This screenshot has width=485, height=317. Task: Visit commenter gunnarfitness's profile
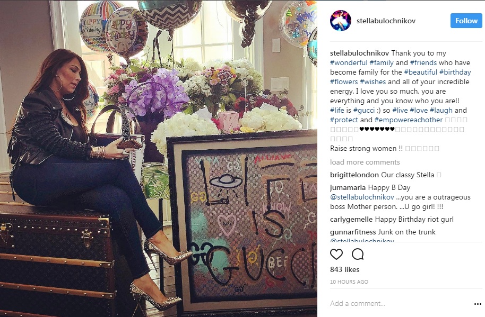[x=353, y=232]
